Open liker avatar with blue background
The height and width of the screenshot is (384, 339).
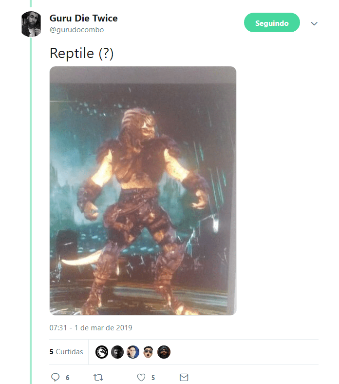133,352
